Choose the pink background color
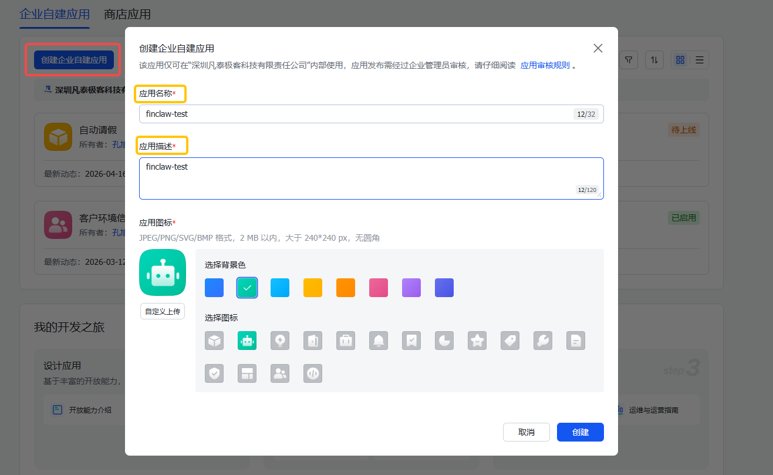 (x=379, y=288)
